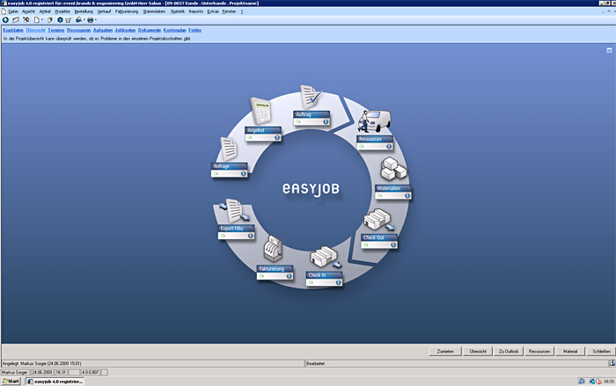Open the Reports menu
This screenshot has width=616, height=386.
click(195, 11)
